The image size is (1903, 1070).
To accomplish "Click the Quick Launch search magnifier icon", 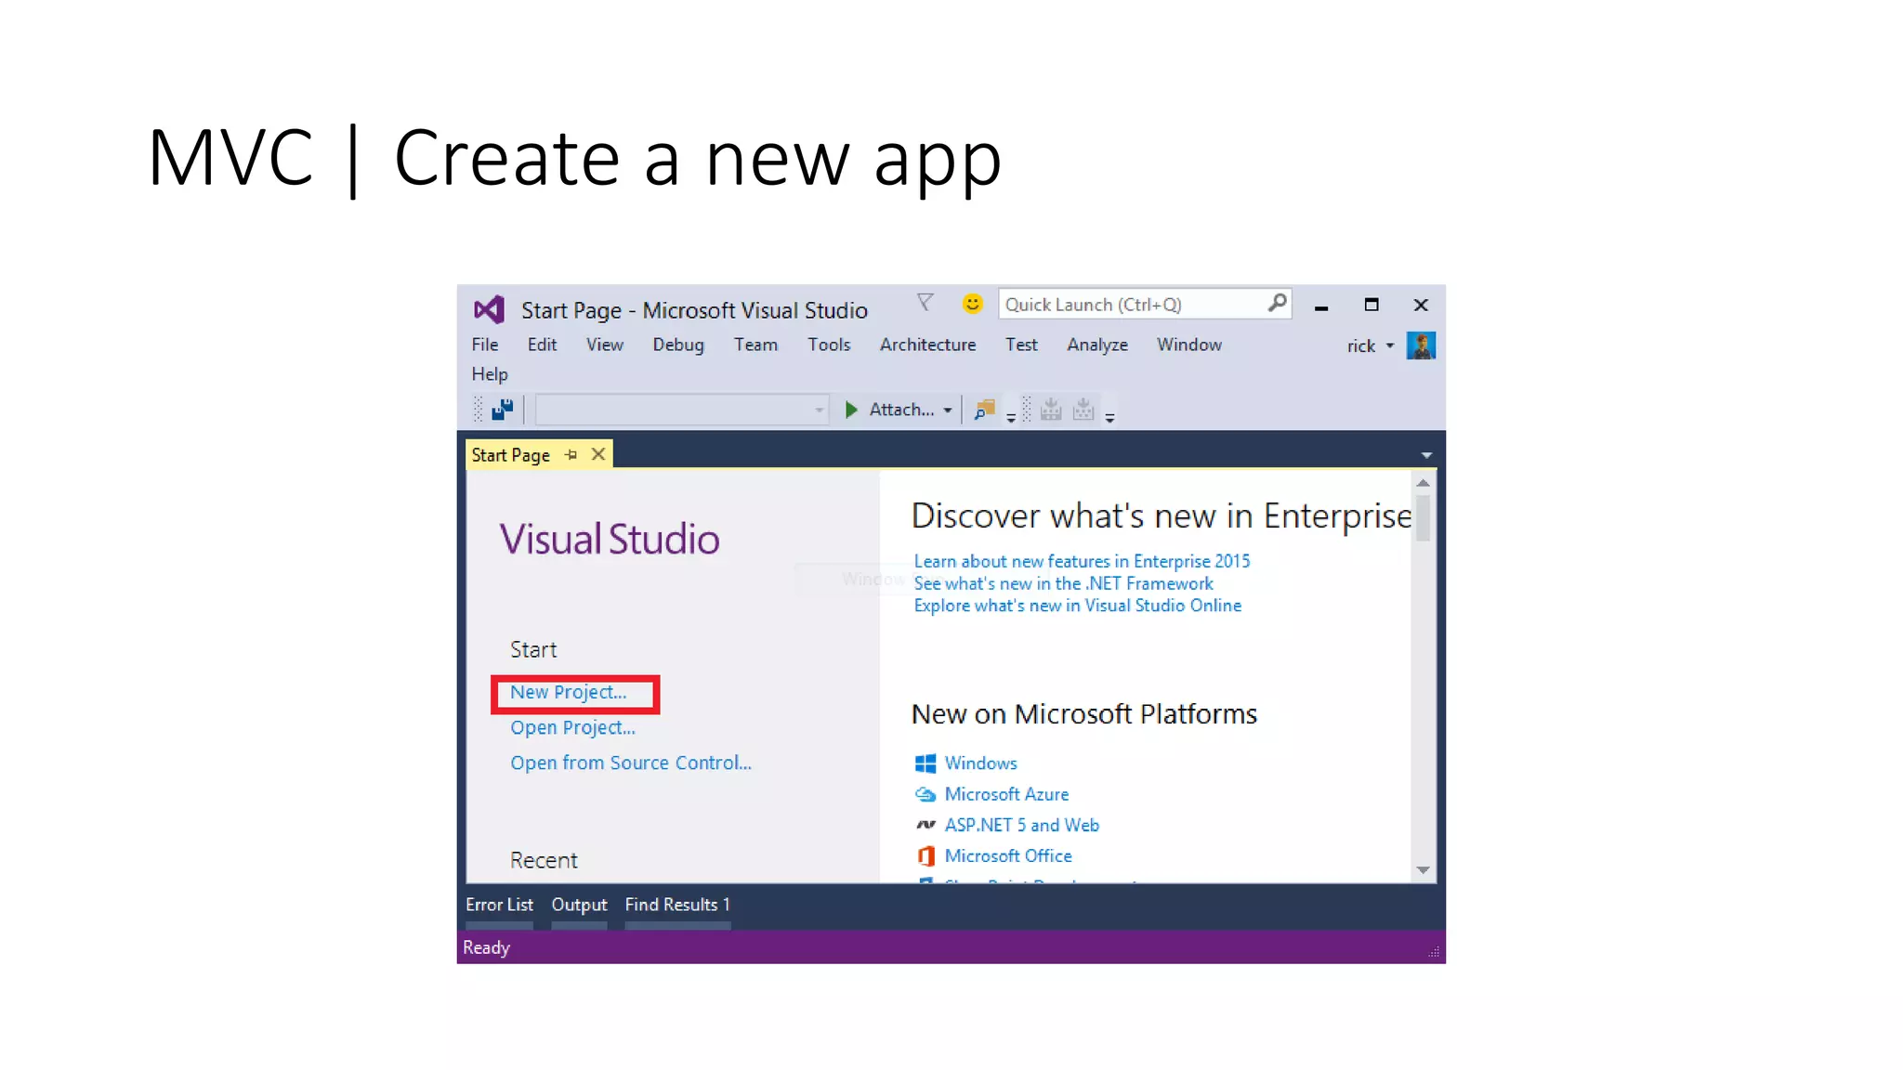I will [x=1277, y=304].
